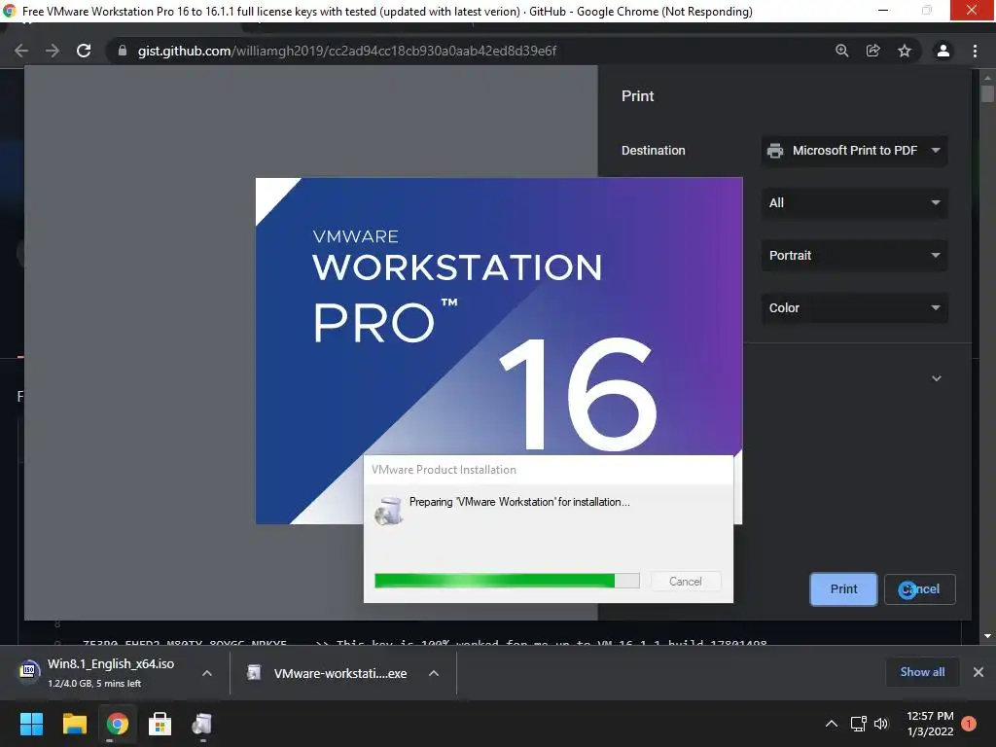Open the zoom magnifier icon in address bar

click(x=842, y=51)
